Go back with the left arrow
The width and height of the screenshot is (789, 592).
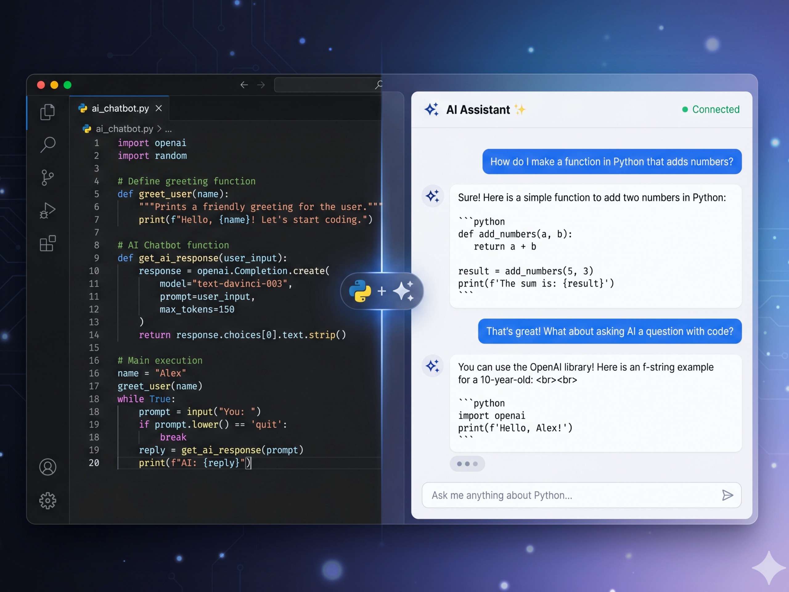pos(244,85)
